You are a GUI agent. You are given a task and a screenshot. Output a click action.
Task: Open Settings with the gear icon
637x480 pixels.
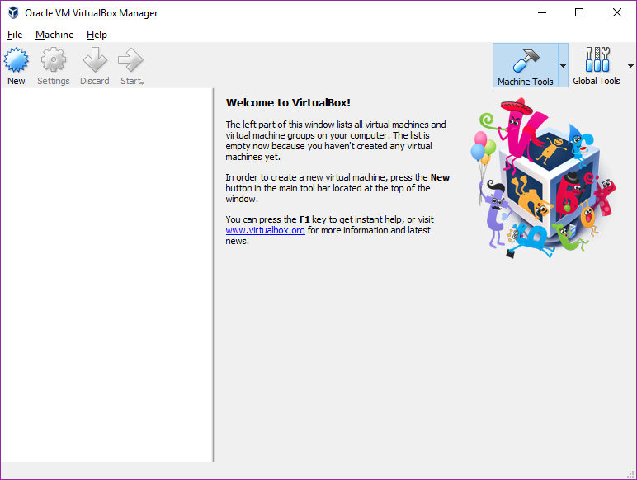pos(53,59)
